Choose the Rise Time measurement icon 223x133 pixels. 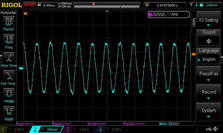pos(9,58)
